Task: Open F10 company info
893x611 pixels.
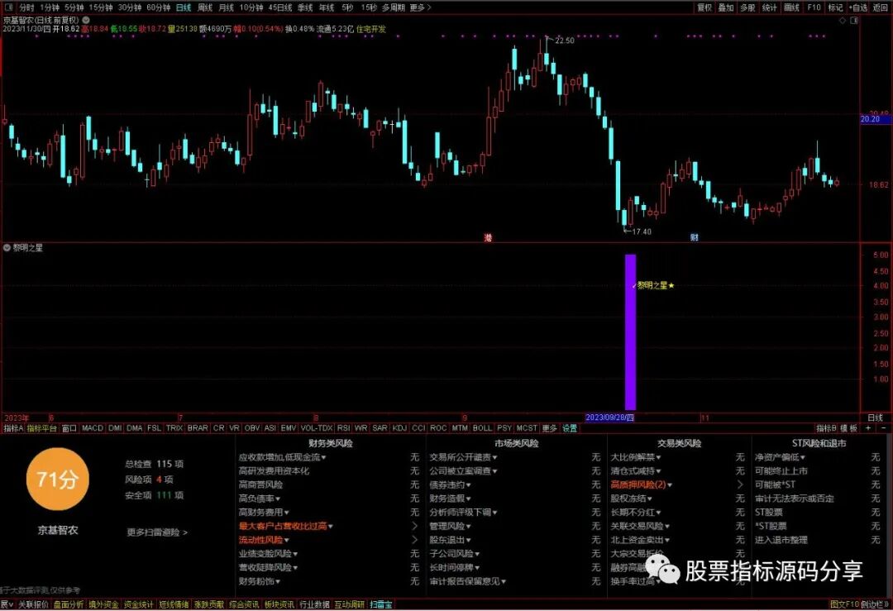Action: [814, 7]
